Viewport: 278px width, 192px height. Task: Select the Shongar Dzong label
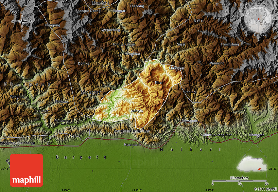click(x=88, y=11)
